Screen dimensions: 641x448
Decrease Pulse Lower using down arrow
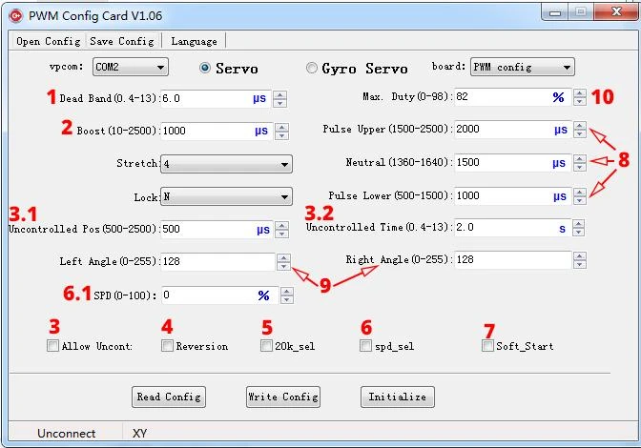[579, 200]
